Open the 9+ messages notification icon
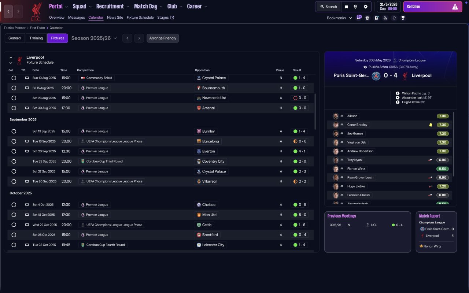Viewport: 469px width, 293px height. click(359, 18)
